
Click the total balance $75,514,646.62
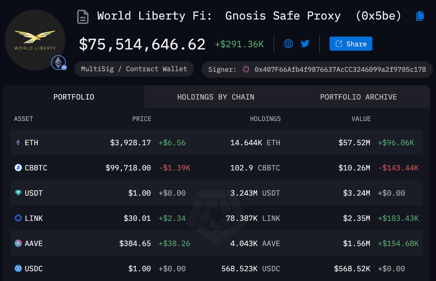pyautogui.click(x=142, y=44)
